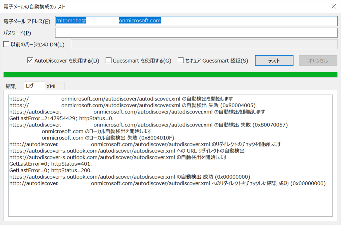The height and width of the screenshot is (225, 341).
Task: Click last log line へのリダイレクトをチェックした結果 成功
Action: (168, 183)
